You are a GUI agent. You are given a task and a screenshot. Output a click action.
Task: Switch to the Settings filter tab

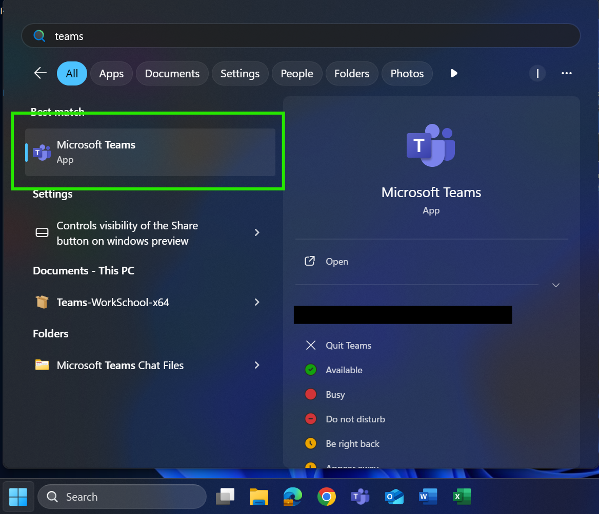pos(240,73)
